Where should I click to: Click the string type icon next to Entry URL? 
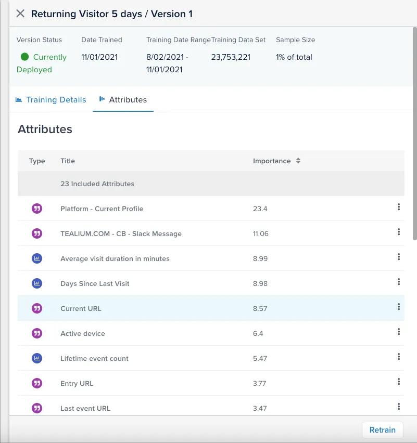37,383
